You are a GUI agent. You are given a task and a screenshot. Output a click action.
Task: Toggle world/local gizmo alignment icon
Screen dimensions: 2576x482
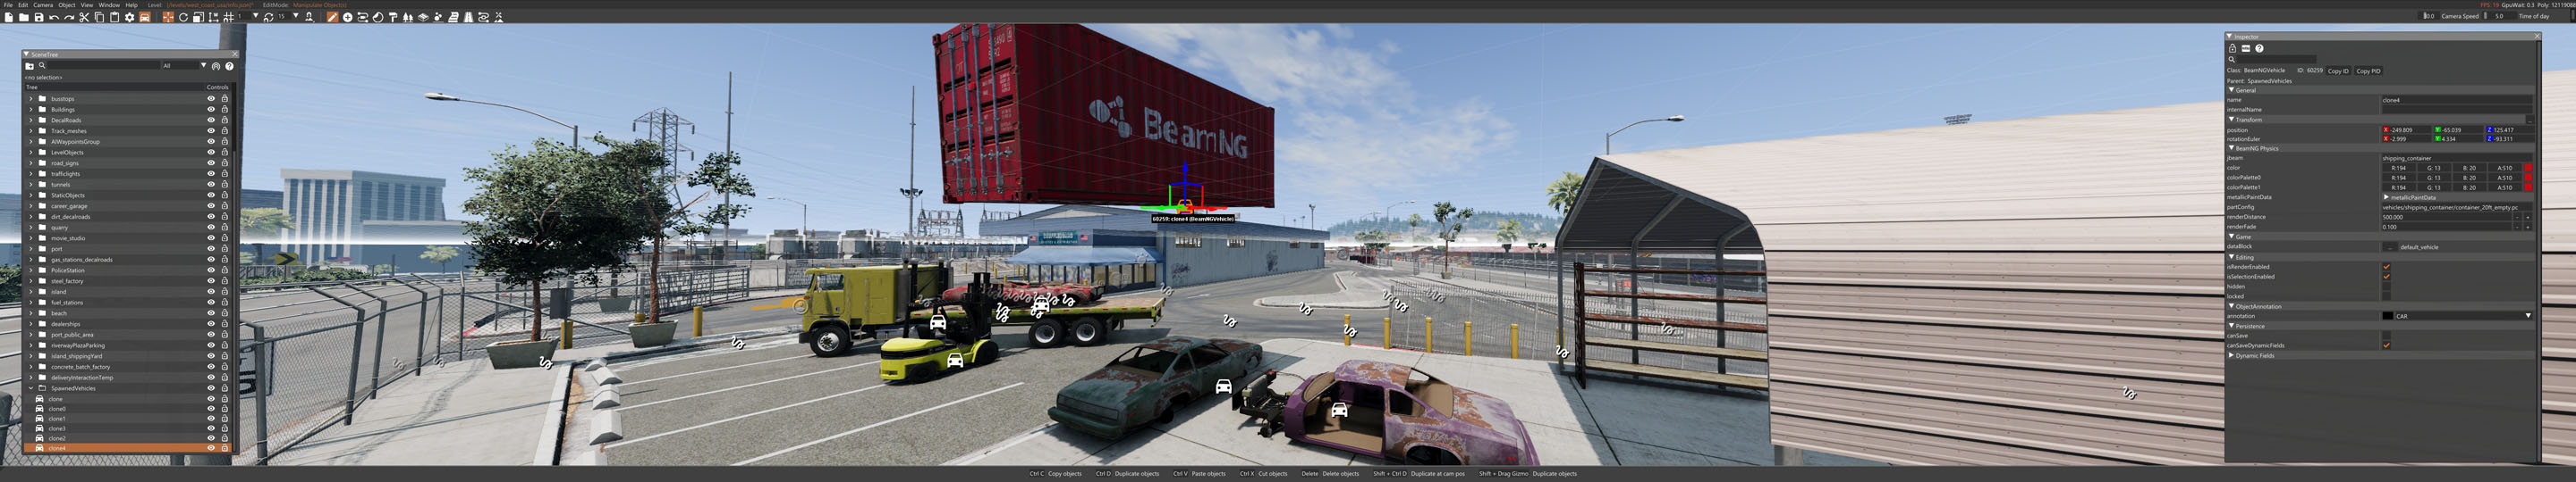[213, 17]
